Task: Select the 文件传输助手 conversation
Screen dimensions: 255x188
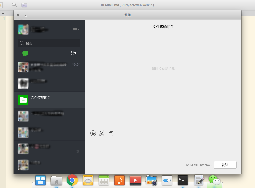Action: point(49,100)
